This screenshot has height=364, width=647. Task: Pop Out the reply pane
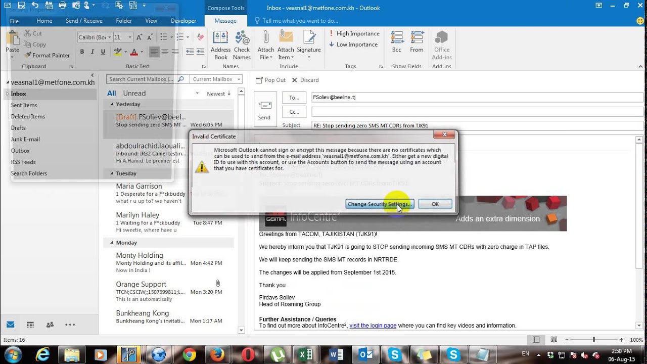(271, 80)
